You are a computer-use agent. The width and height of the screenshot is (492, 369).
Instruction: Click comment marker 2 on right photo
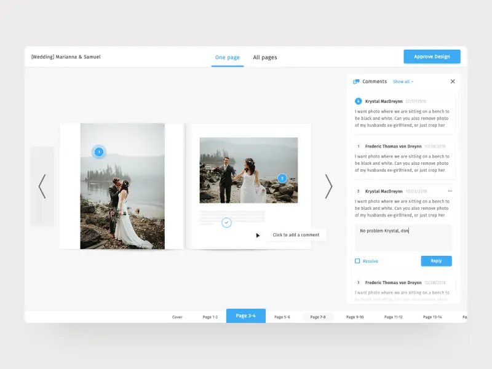[282, 178]
